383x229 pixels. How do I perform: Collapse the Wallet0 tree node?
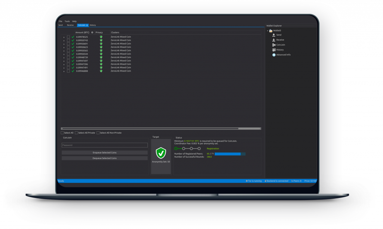[267, 30]
